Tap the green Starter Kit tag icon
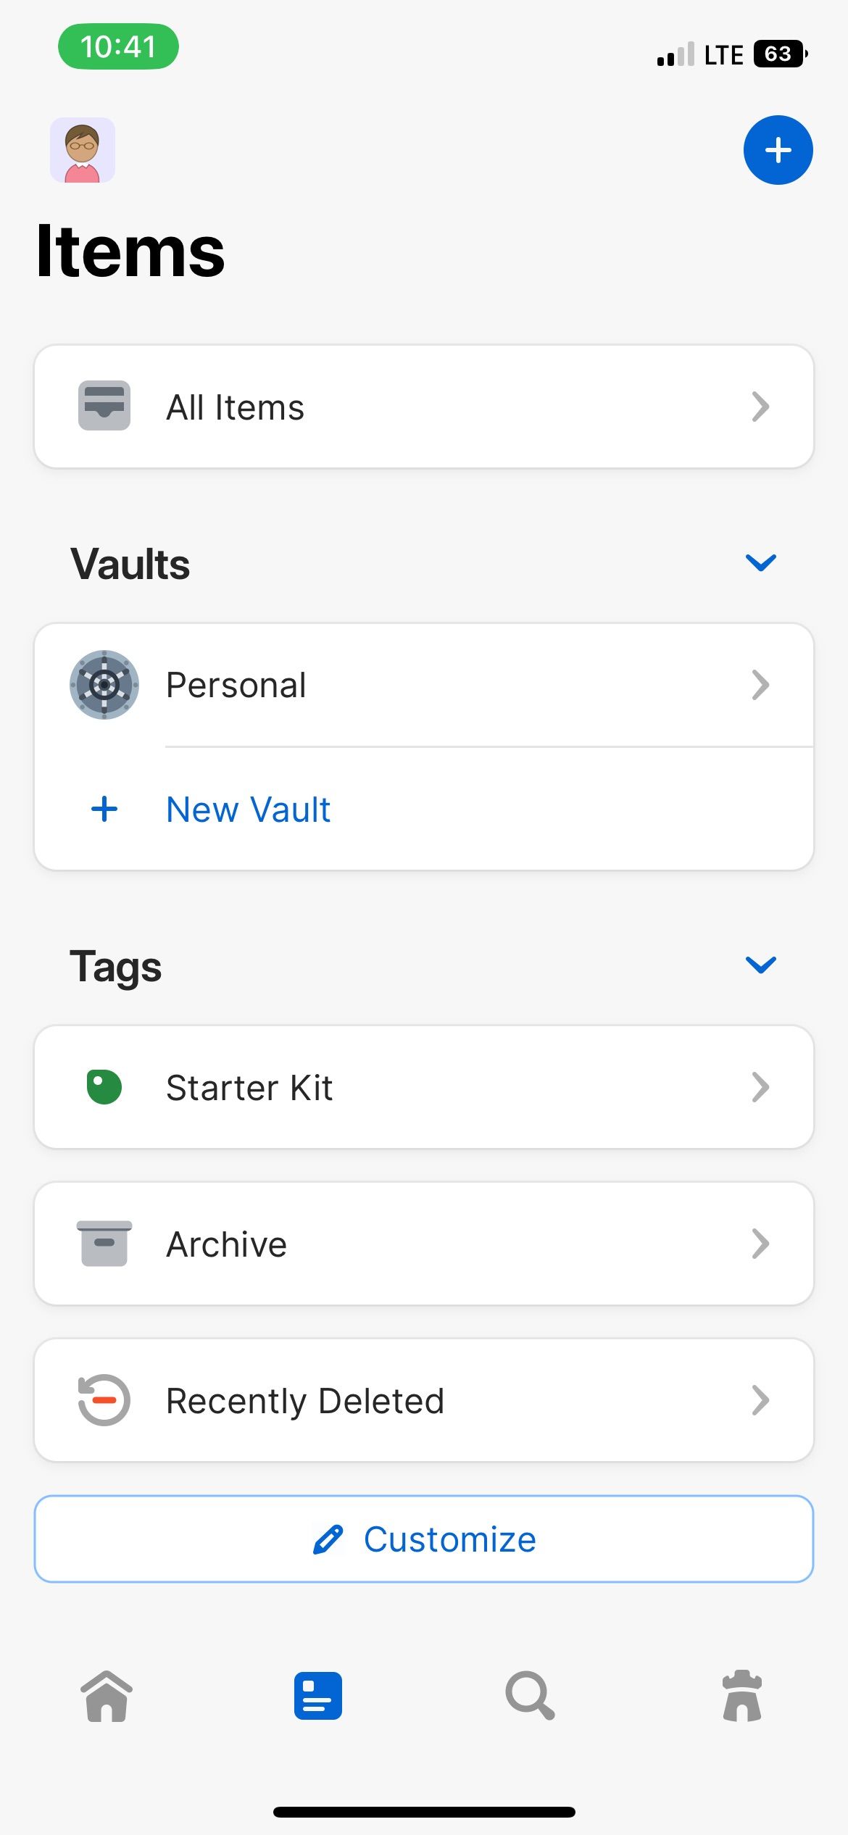This screenshot has height=1835, width=848. pyautogui.click(x=104, y=1087)
